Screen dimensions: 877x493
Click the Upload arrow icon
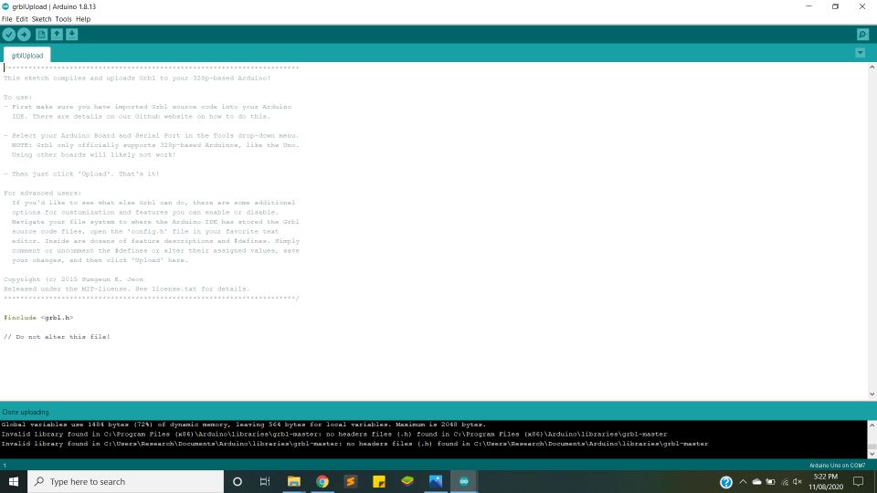tap(24, 35)
